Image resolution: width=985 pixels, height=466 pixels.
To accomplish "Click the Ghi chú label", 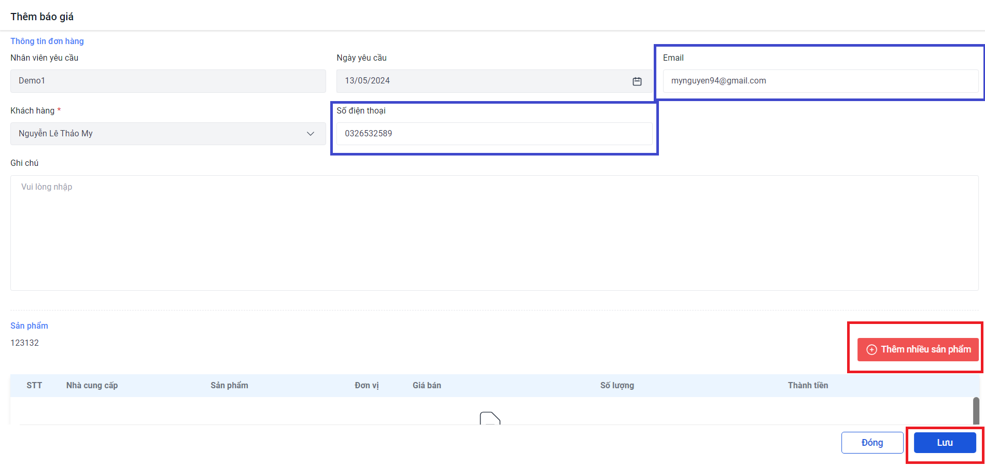I will coord(24,163).
